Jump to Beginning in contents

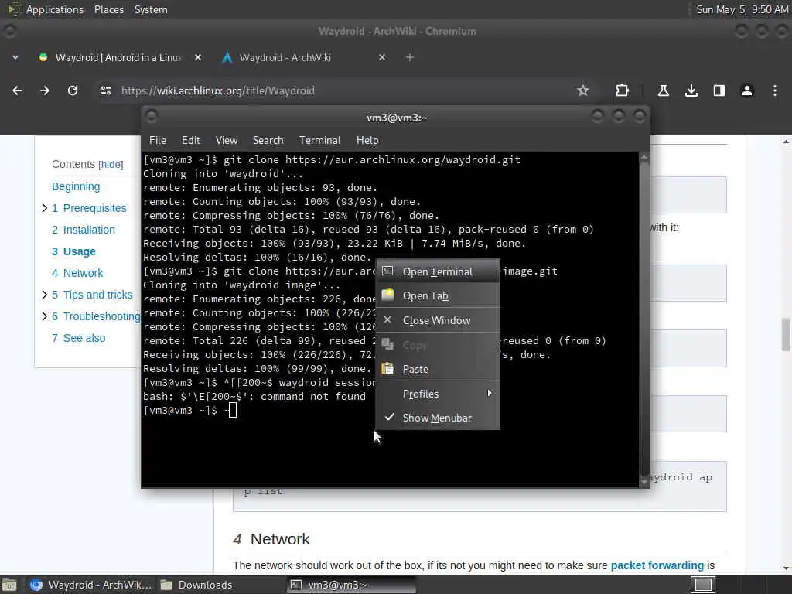76,186
